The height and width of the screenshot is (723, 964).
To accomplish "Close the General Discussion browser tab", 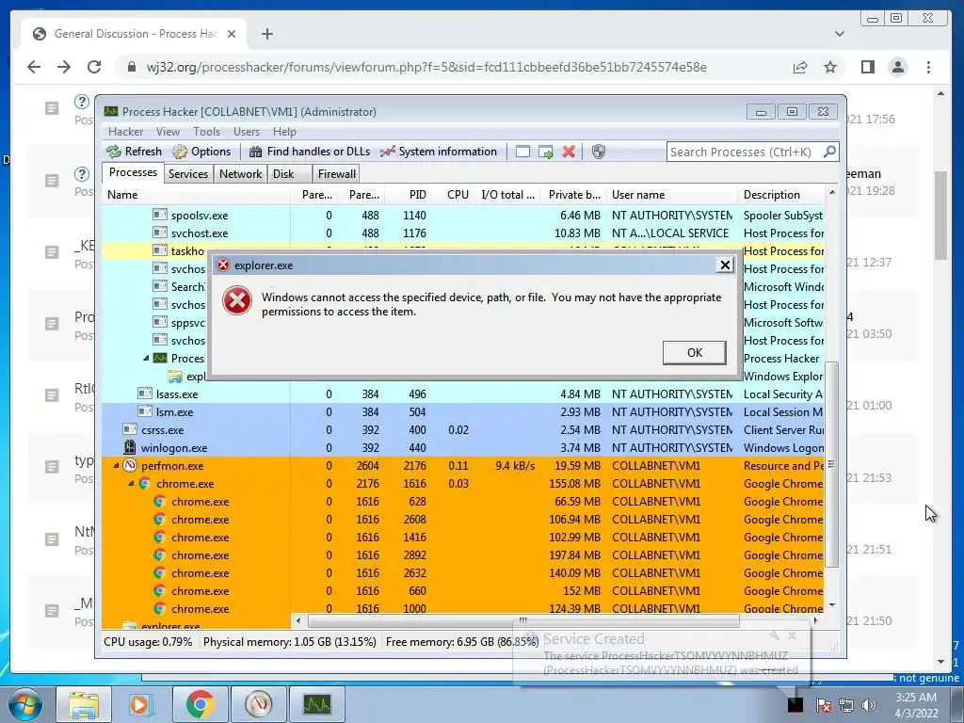I will coord(232,34).
